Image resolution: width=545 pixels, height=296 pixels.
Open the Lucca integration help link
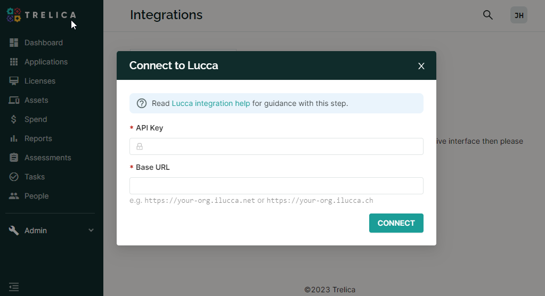click(210, 103)
